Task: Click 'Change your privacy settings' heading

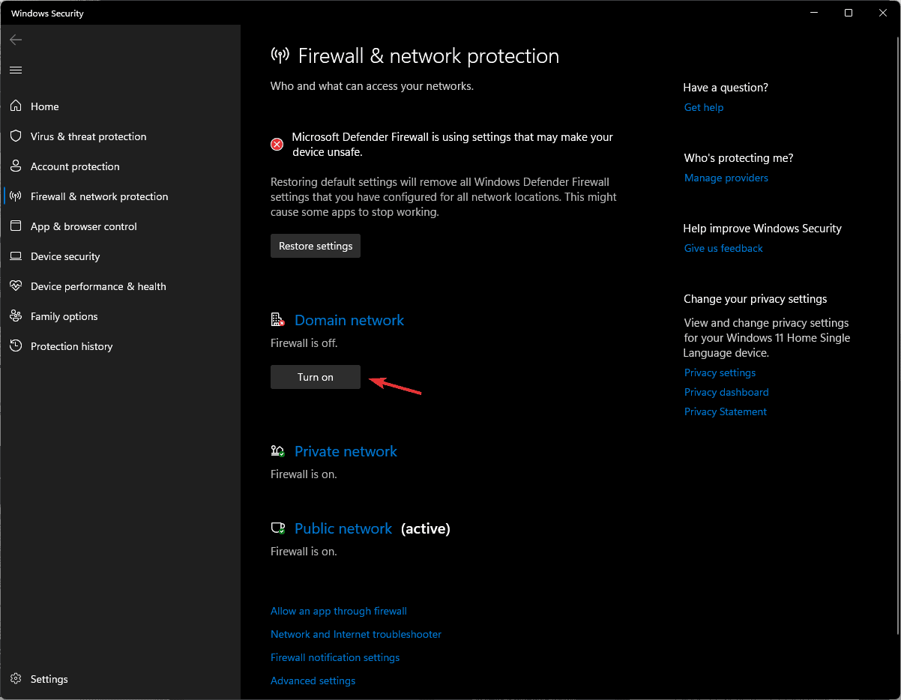Action: click(x=756, y=299)
